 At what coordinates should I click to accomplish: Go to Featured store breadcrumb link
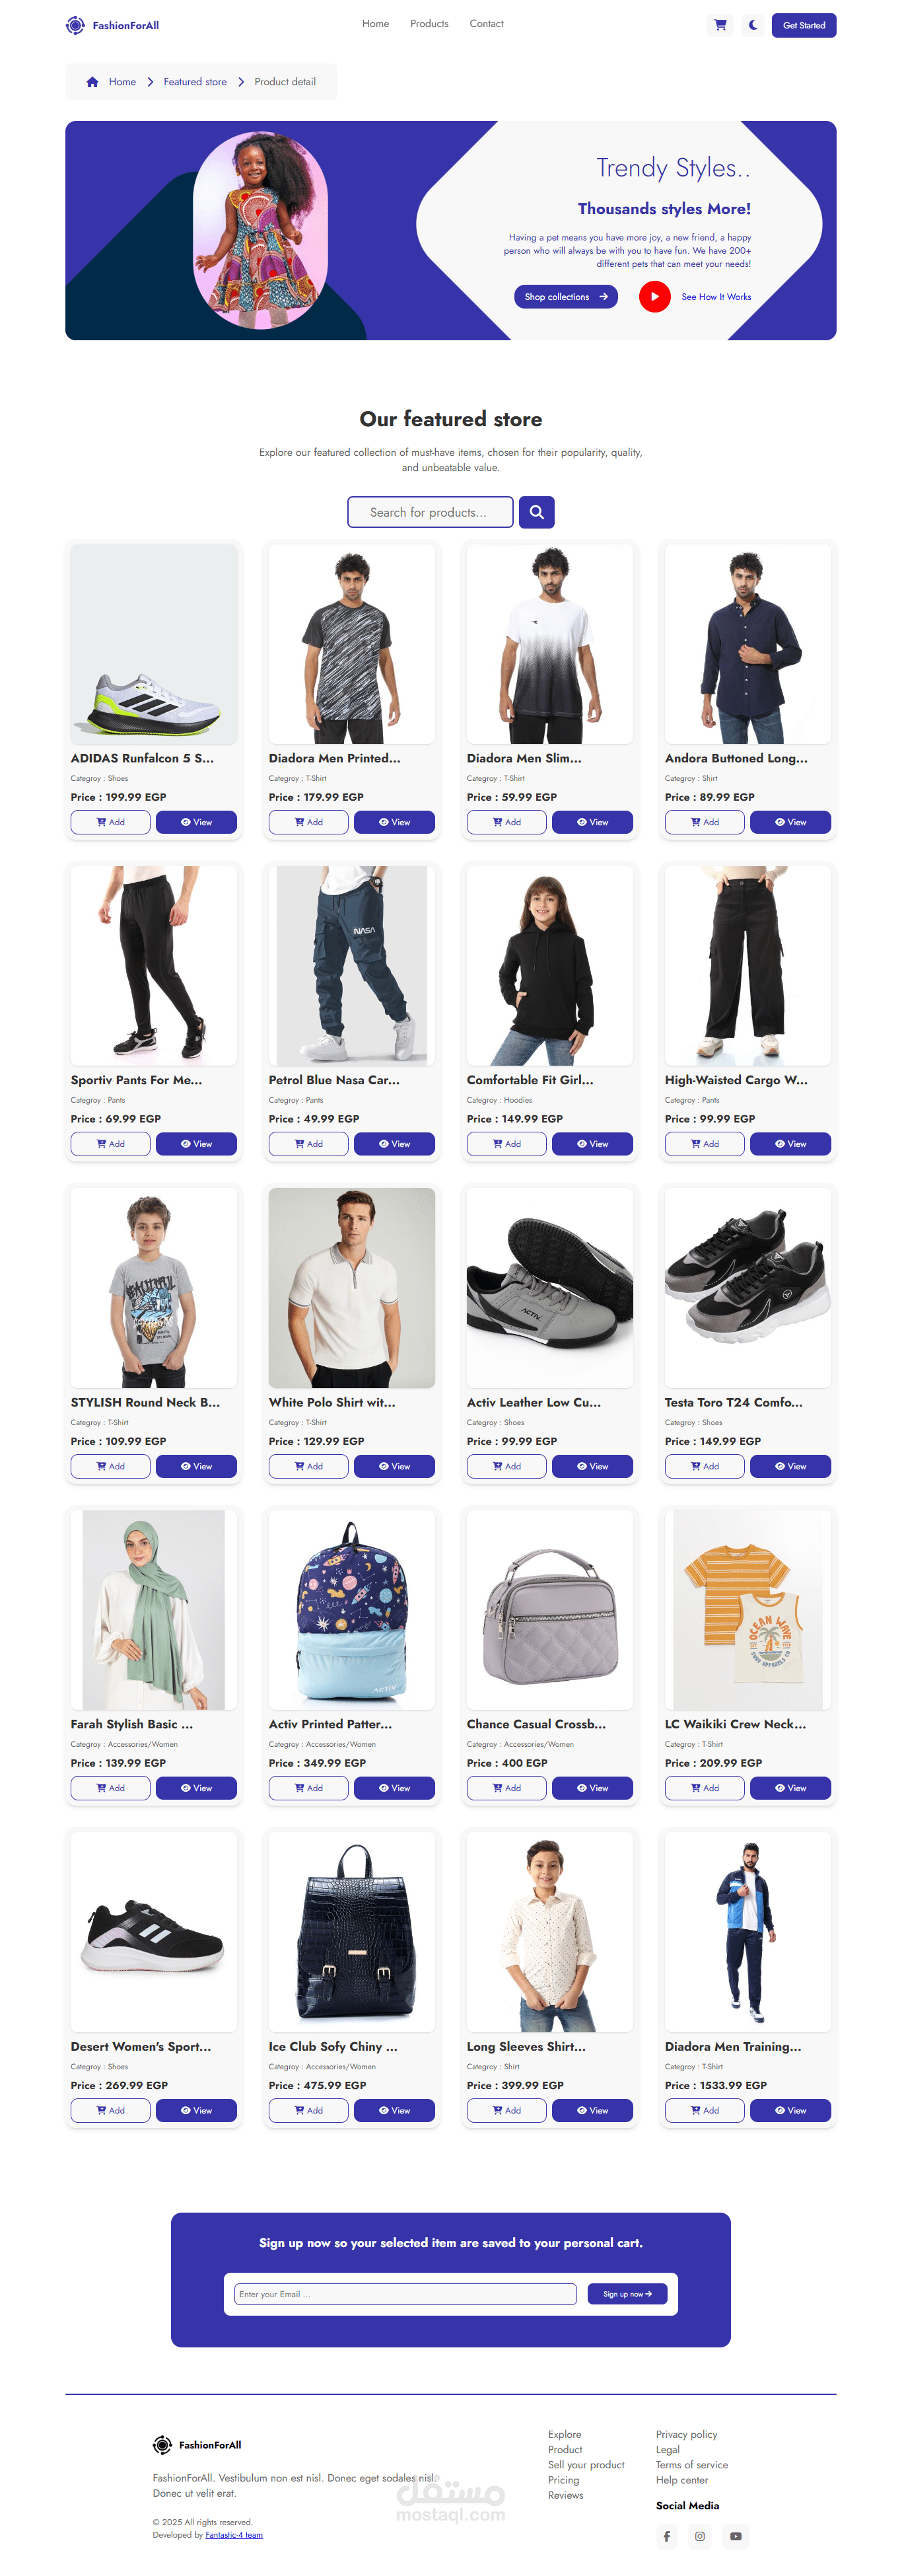tap(195, 82)
